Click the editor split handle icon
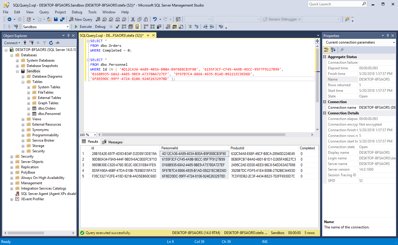The image size is (398, 245). [317, 41]
